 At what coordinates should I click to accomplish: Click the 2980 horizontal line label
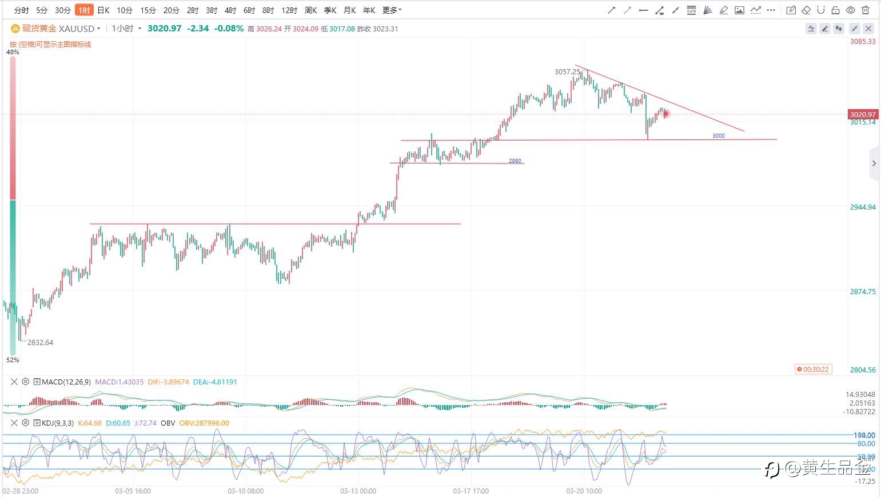pos(515,161)
